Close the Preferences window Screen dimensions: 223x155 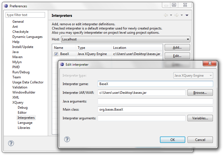(x=185, y=5)
